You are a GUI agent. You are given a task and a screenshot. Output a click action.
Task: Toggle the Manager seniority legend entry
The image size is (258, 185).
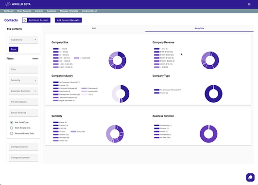click(61, 138)
